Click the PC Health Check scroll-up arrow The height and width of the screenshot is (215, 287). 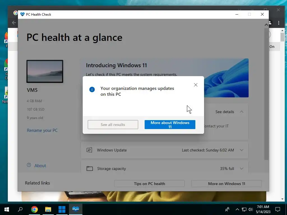pos(266,25)
